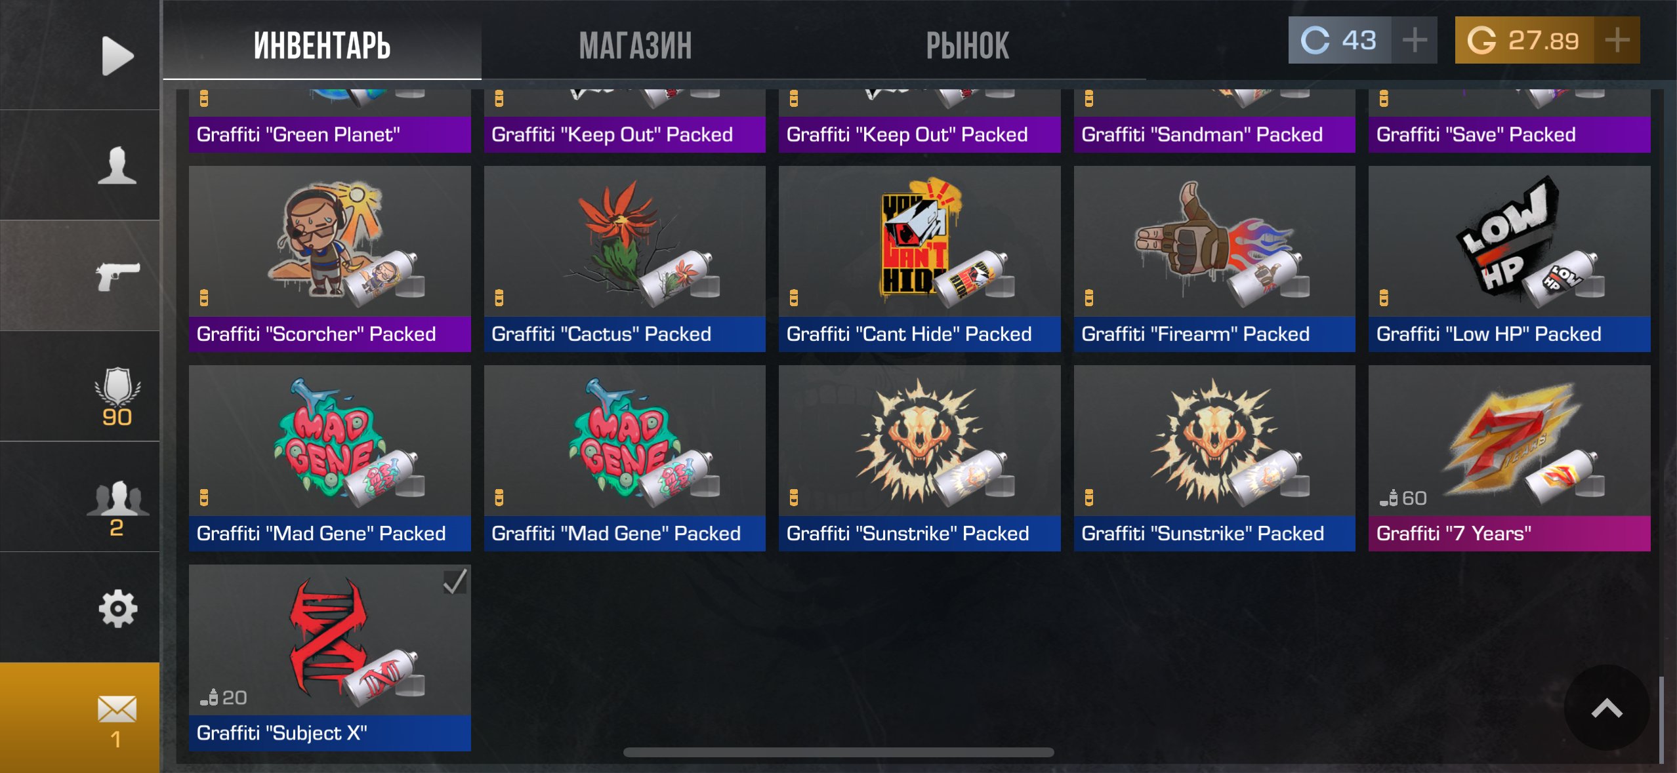This screenshot has height=773, width=1677.
Task: Choose Graffiti "Cant Hide" Packed item
Action: tap(919, 259)
